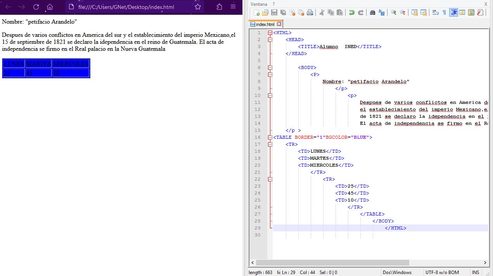The image size is (493, 276).
Task: Save the document with the floppy icon
Action: tap(274, 13)
